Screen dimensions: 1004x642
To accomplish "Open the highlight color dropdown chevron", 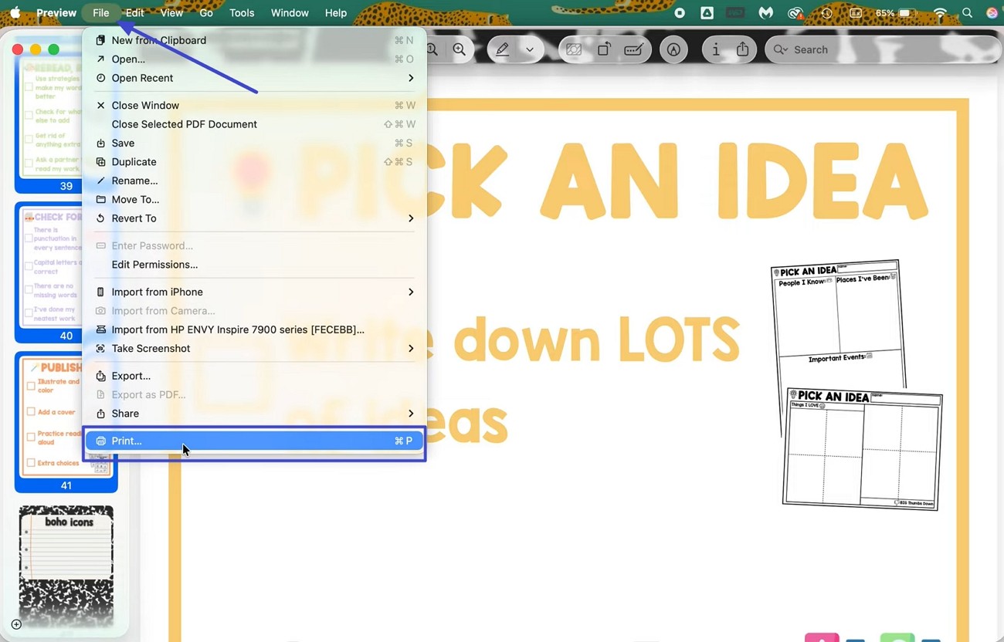I will (x=530, y=49).
